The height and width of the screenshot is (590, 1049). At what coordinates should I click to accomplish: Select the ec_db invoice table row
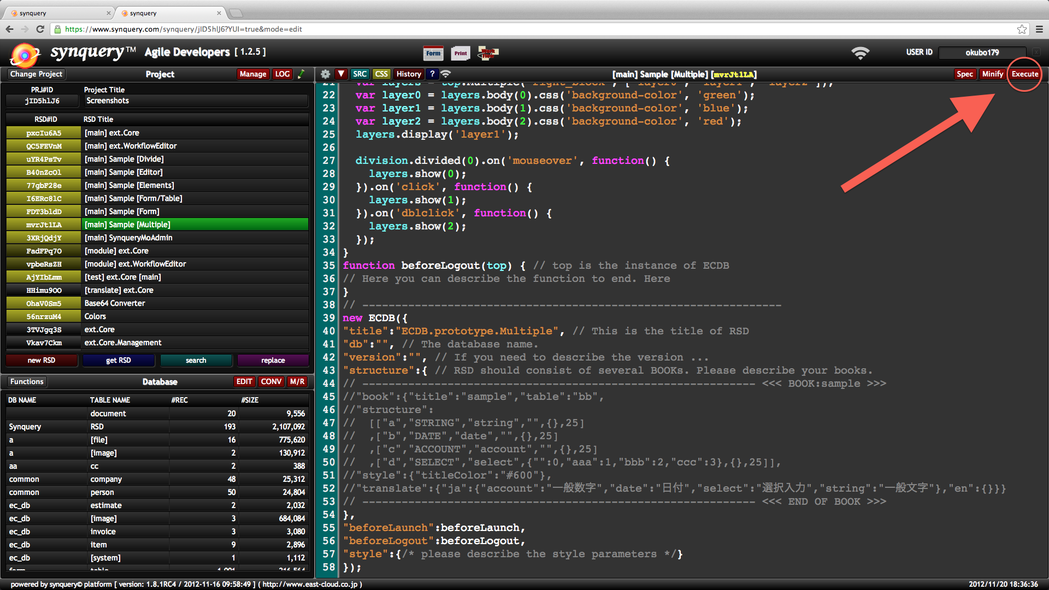[x=157, y=532]
